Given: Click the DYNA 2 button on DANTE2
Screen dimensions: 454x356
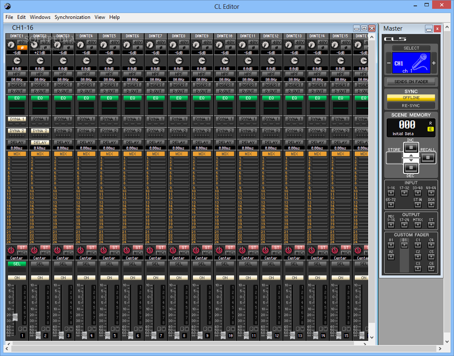Looking at the screenshot, I should 40,131.
